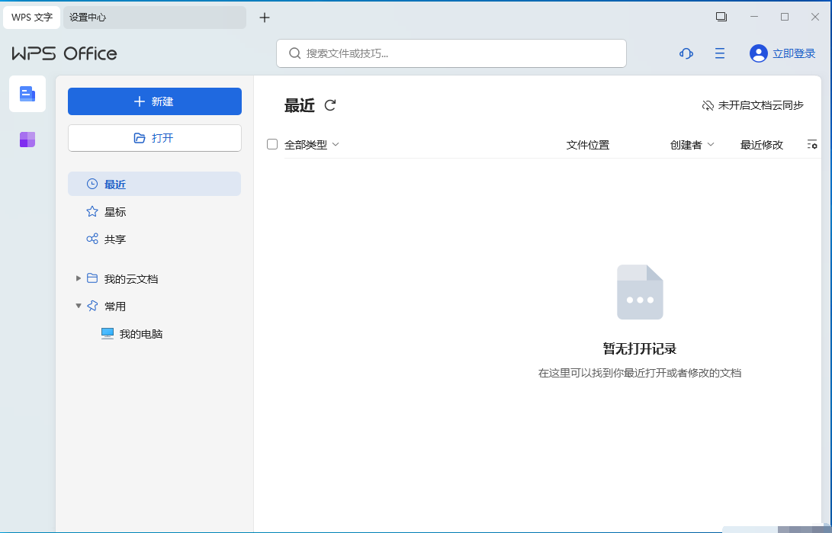The image size is (832, 533).
Task: Expand the 我的云文档 tree item
Action: click(79, 278)
